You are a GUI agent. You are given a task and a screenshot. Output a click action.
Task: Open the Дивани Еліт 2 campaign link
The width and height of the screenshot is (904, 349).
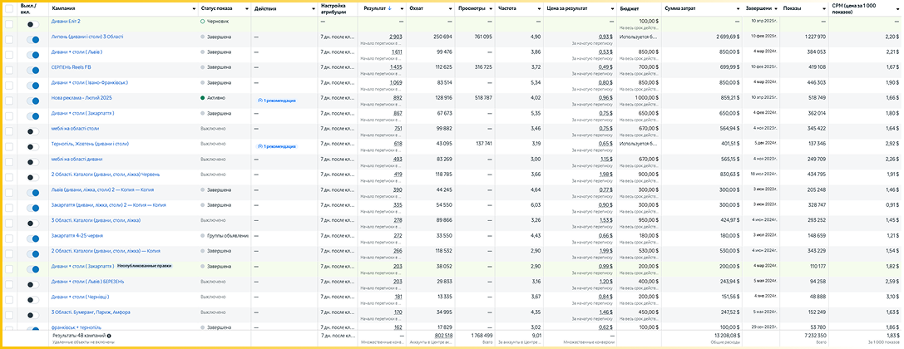66,21
